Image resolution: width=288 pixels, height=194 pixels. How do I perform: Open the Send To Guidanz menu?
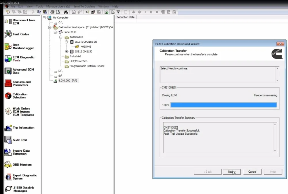[84, 6]
